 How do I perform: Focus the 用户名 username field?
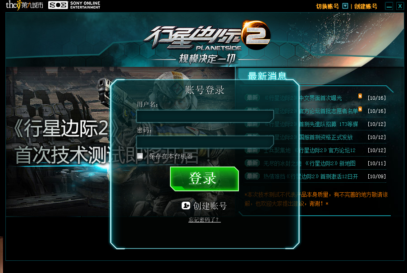[x=205, y=116]
